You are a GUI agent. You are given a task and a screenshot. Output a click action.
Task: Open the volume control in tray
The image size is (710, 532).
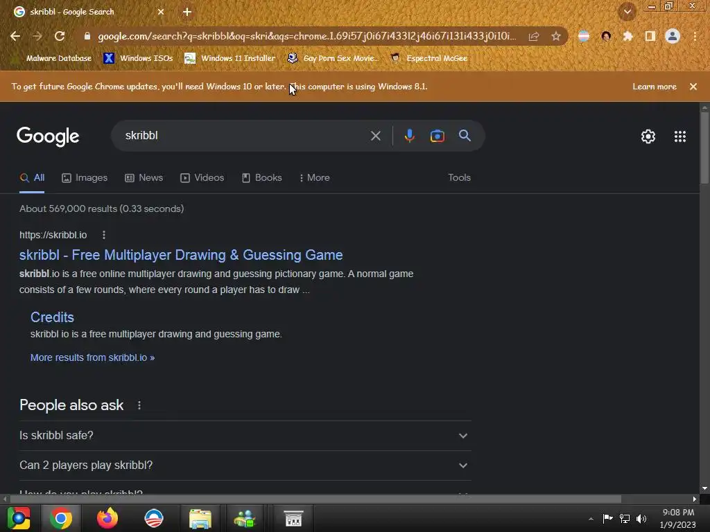point(641,519)
